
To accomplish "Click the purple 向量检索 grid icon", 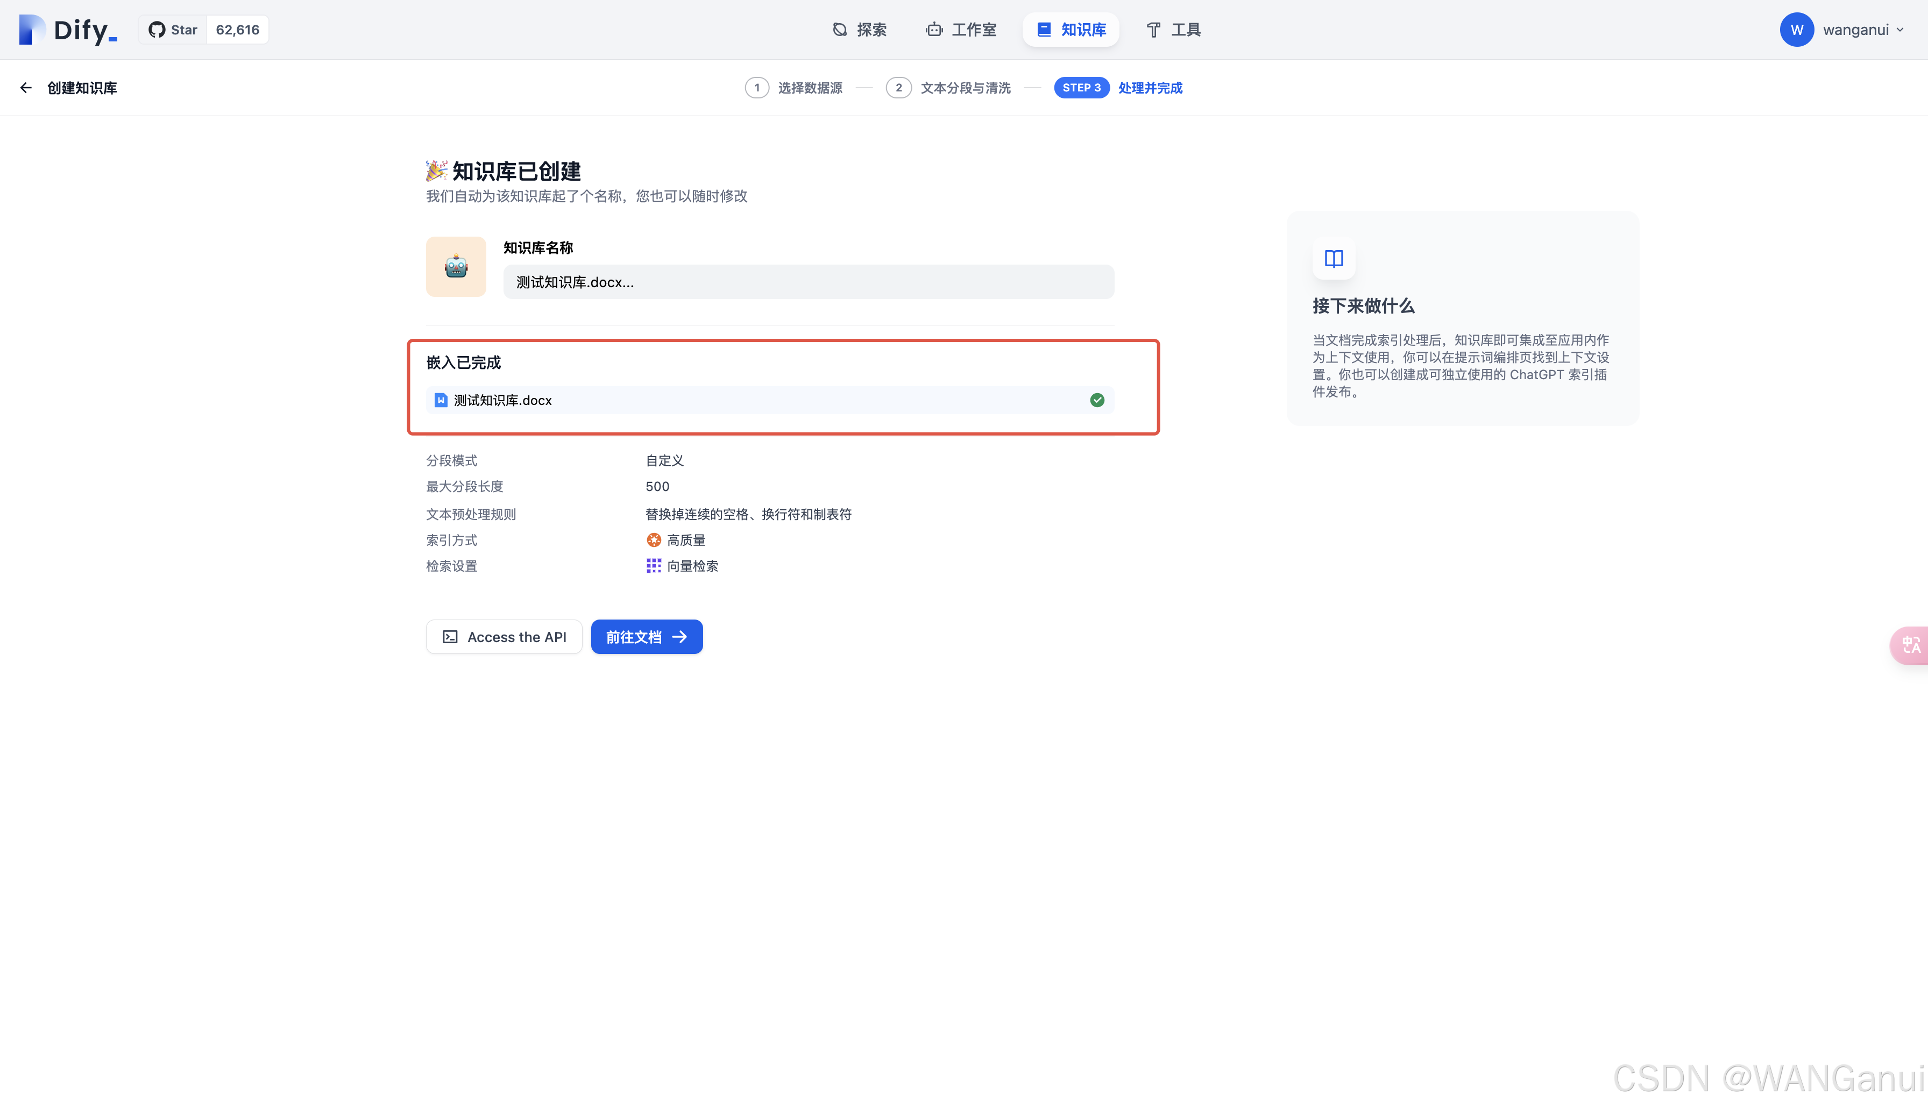I will click(x=654, y=566).
